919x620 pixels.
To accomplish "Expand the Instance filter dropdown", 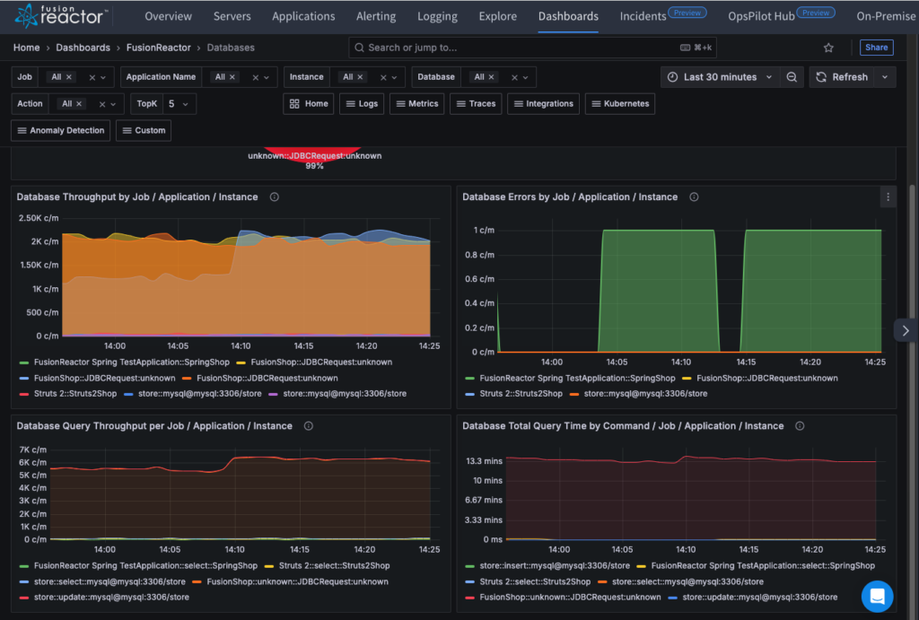I will coord(395,77).
